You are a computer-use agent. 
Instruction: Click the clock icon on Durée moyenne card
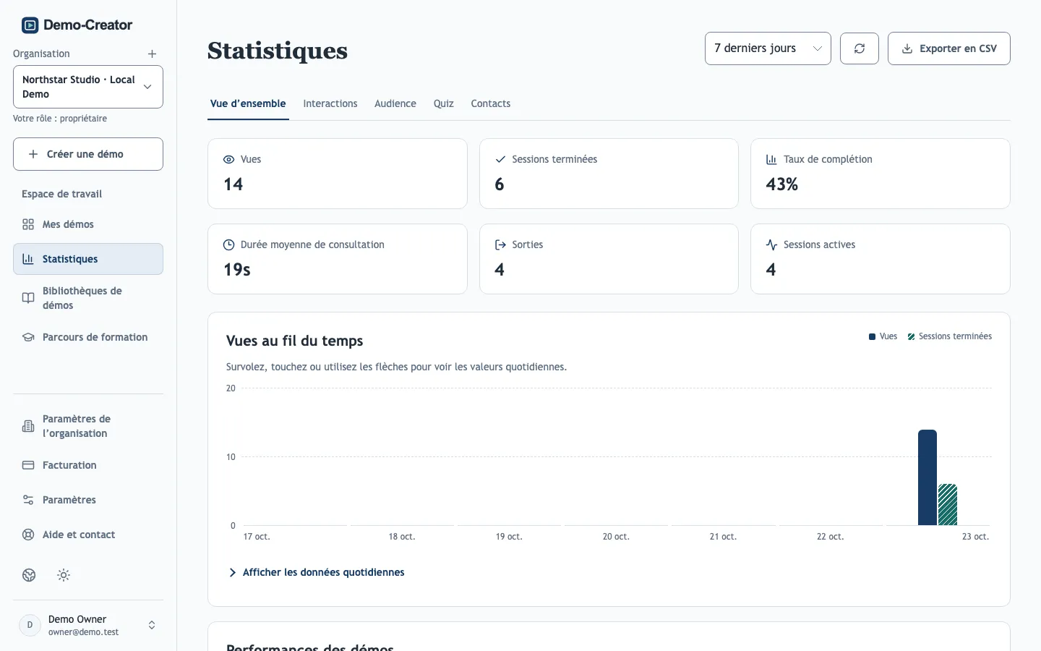[x=228, y=244]
